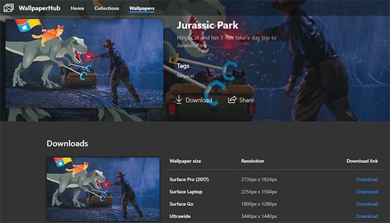Download the Surface Pro (2017) wallpaper

click(x=367, y=179)
